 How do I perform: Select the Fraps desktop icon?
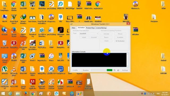(x=32, y=5)
